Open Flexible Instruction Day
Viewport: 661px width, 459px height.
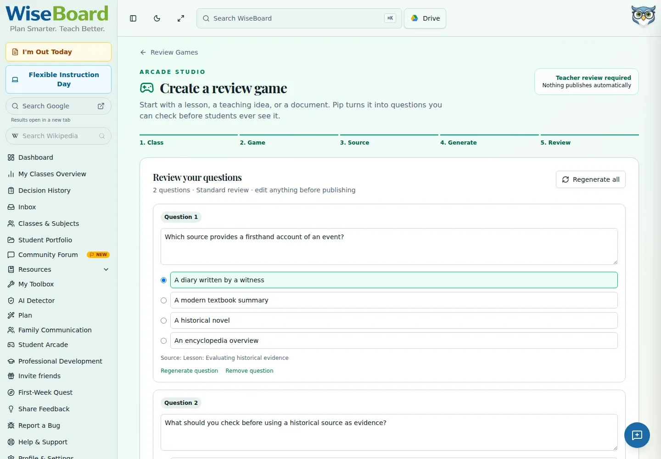(58, 79)
